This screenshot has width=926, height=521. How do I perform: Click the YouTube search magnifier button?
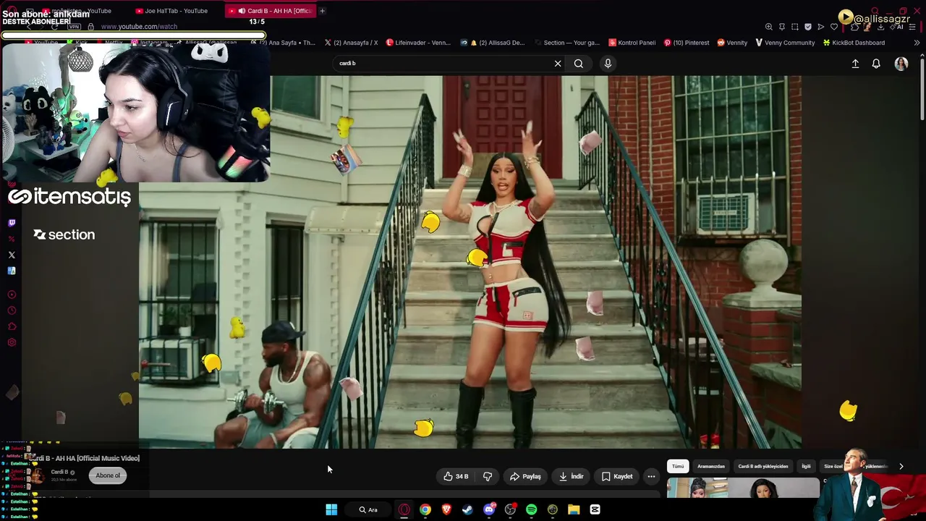tap(579, 64)
